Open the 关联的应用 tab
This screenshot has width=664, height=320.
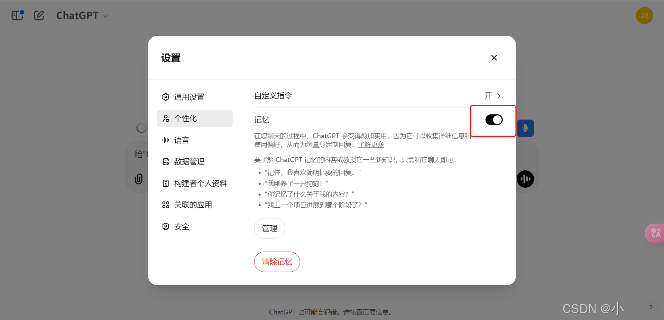pos(195,205)
